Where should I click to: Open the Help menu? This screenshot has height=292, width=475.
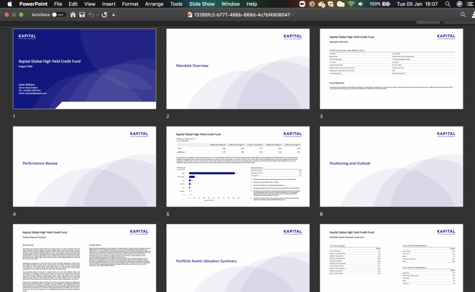252,4
